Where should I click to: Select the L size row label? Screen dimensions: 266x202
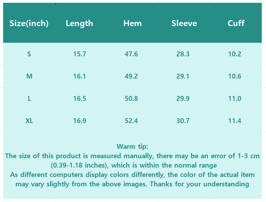point(29,98)
